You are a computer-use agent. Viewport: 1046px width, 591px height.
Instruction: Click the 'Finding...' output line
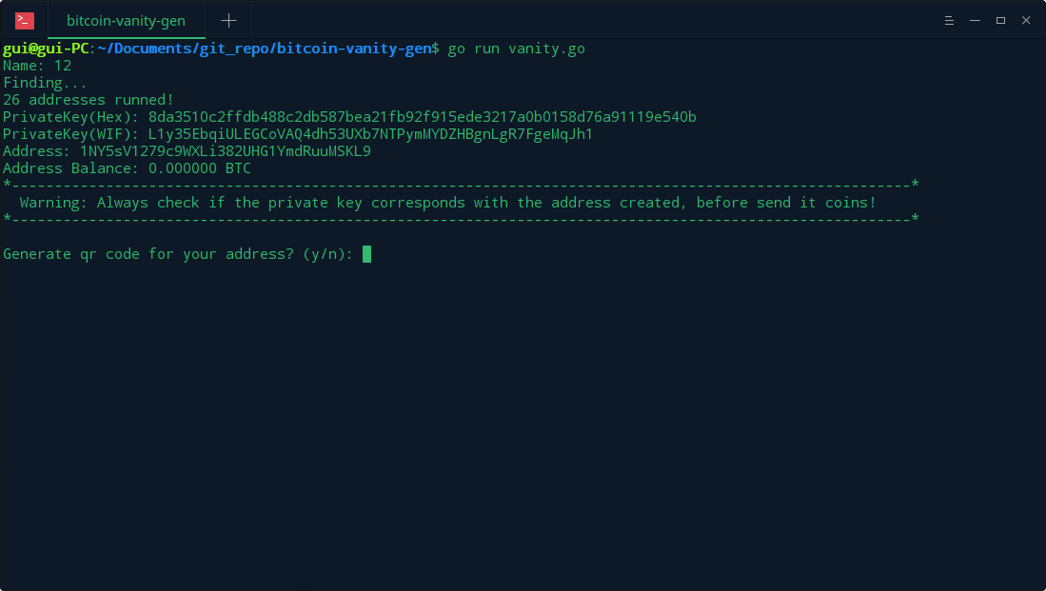tap(46, 83)
